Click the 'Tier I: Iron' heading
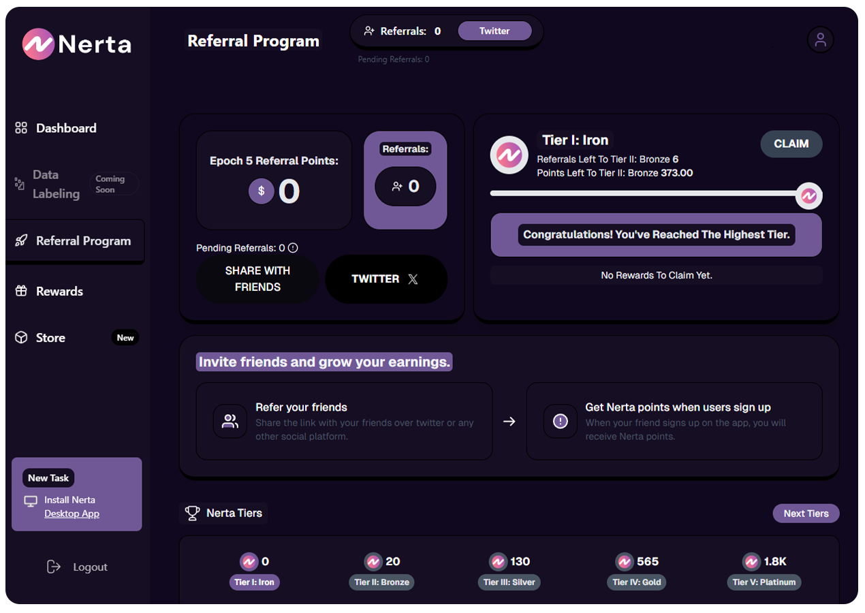This screenshot has height=613, width=865. (x=576, y=140)
